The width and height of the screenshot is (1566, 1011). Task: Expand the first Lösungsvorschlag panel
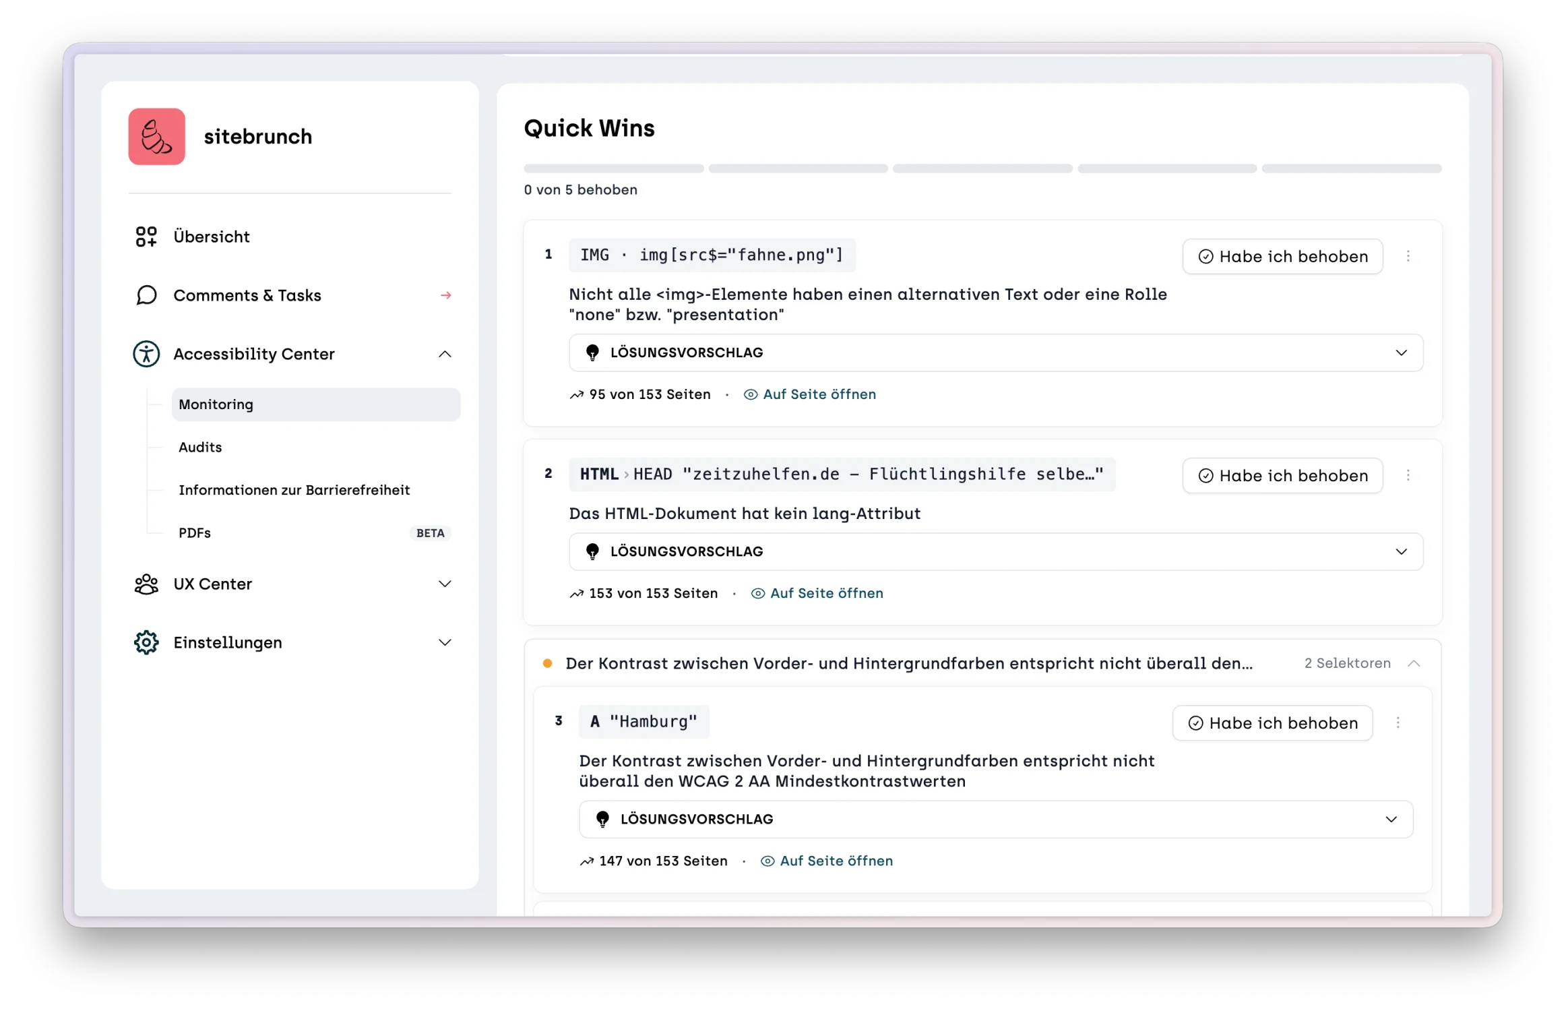[1402, 352]
